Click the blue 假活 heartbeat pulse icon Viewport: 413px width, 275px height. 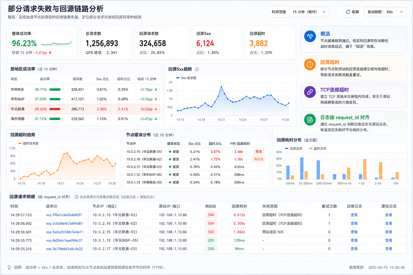pos(310,37)
